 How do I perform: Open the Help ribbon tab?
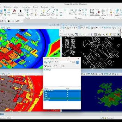[52, 7]
